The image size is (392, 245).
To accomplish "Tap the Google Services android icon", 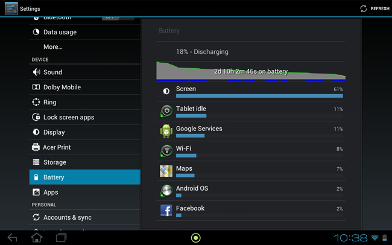I will point(166,131).
